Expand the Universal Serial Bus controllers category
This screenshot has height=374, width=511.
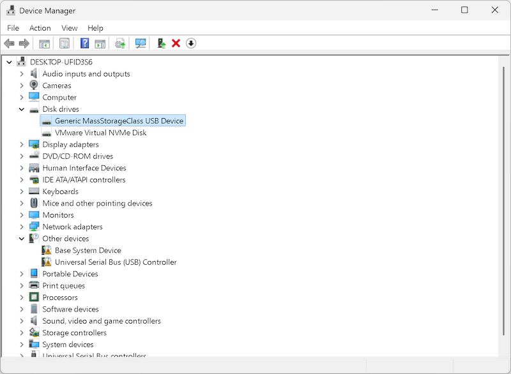22,355
